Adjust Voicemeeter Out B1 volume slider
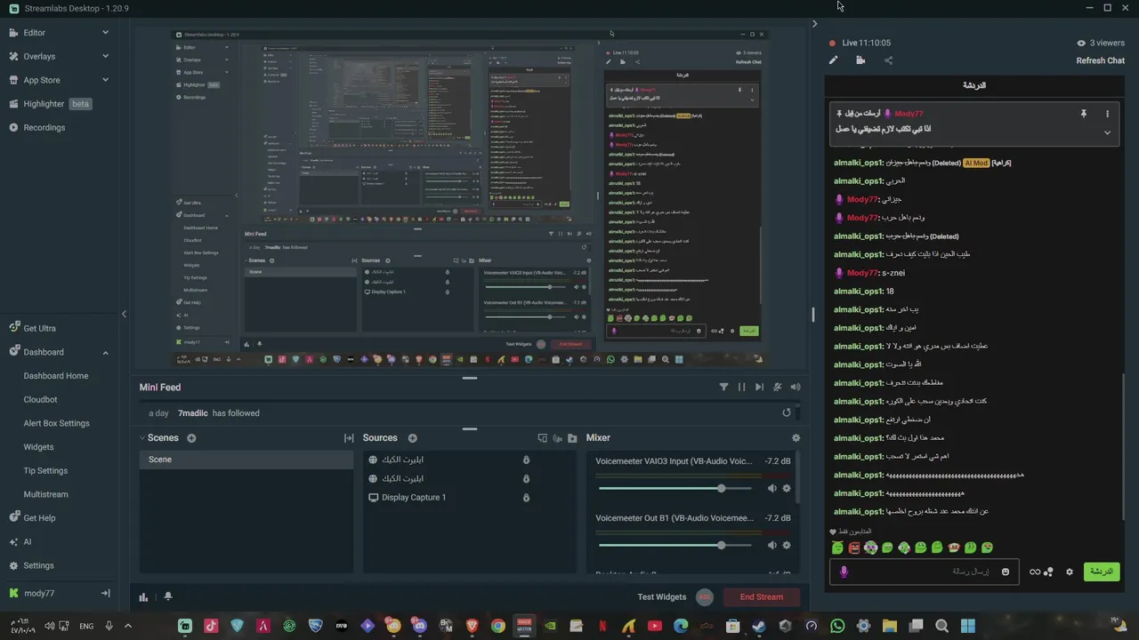1139x640 pixels. pos(677,545)
